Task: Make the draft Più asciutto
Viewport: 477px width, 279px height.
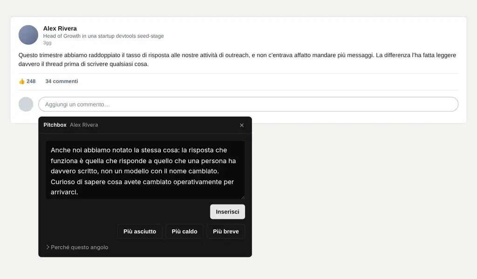Action: pyautogui.click(x=140, y=231)
